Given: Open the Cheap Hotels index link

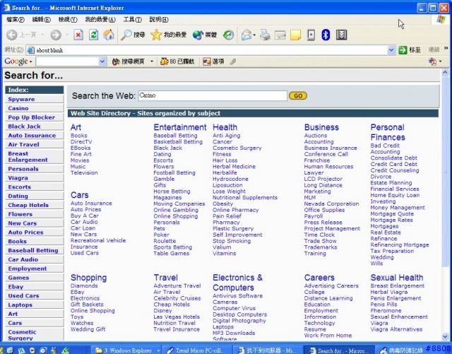Looking at the screenshot, I should [x=28, y=205].
